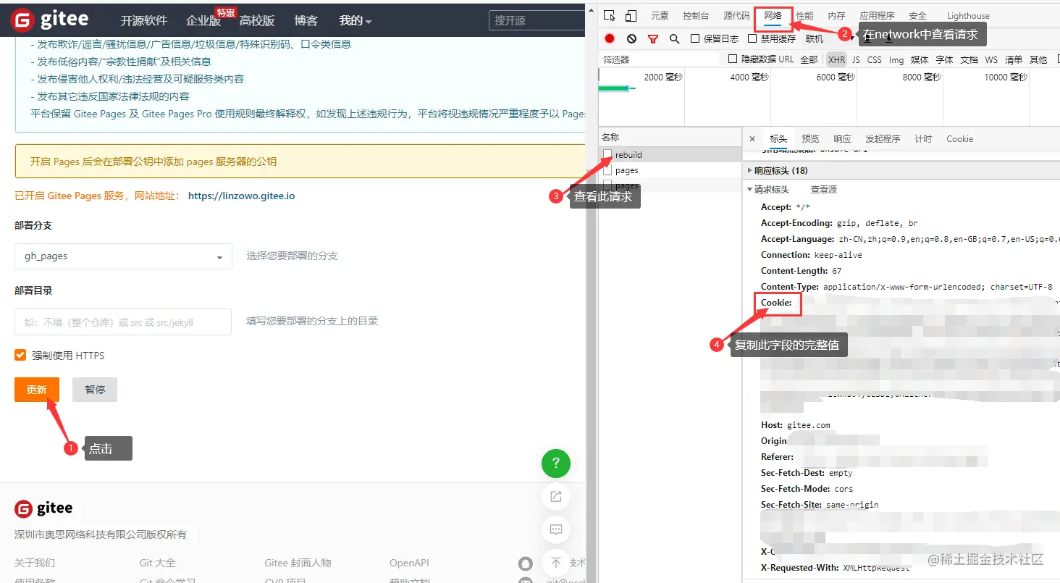Image resolution: width=1060 pixels, height=583 pixels.
Task: Filter requests by WS type
Action: click(x=991, y=59)
